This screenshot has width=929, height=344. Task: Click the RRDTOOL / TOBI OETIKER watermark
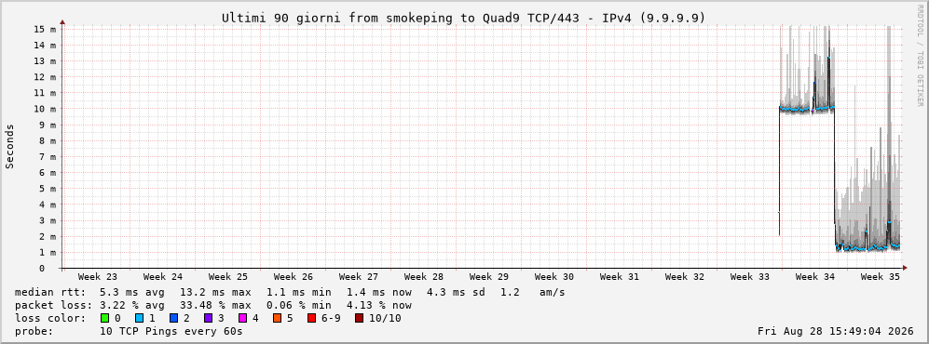[x=920, y=56]
